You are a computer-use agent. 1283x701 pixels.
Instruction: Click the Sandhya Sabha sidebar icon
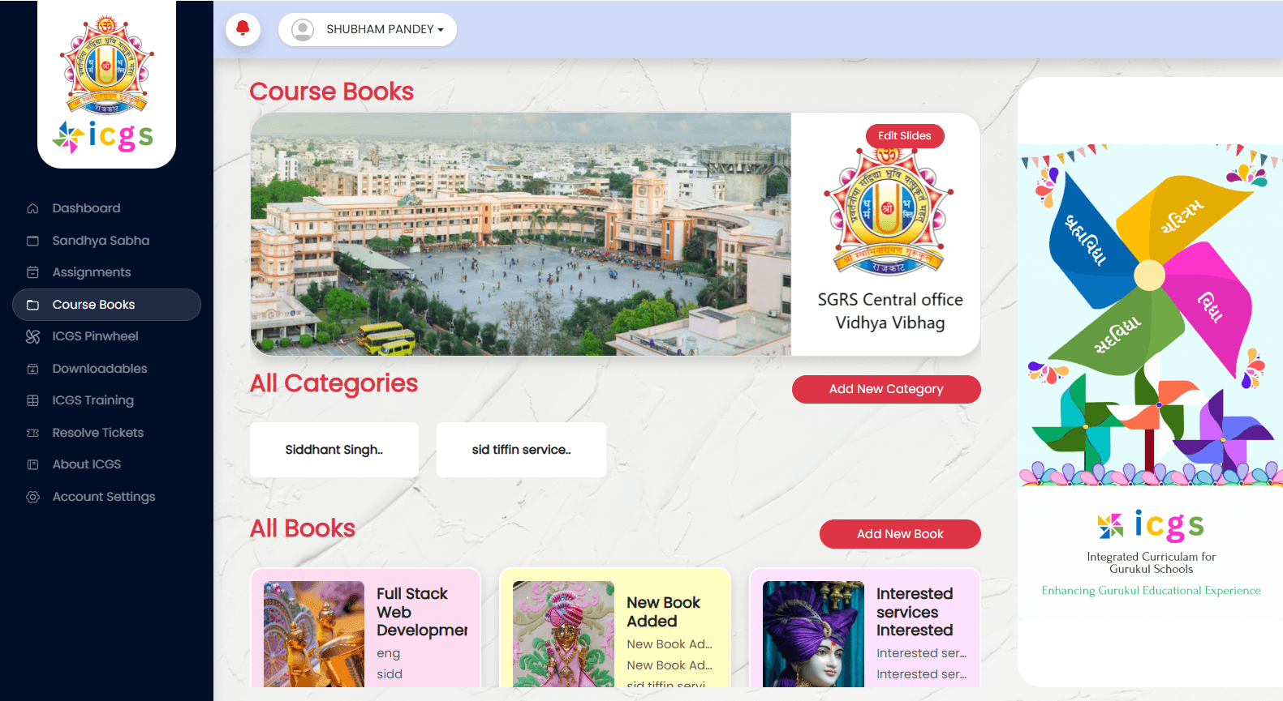[x=33, y=241]
